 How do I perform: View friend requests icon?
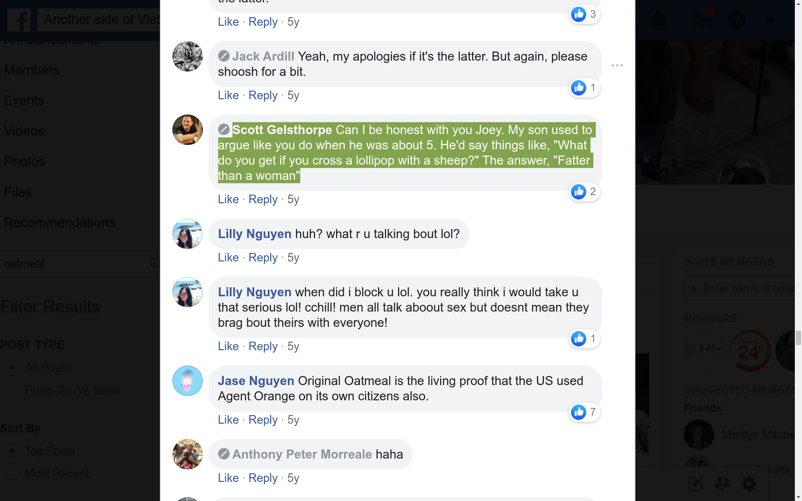coord(702,20)
